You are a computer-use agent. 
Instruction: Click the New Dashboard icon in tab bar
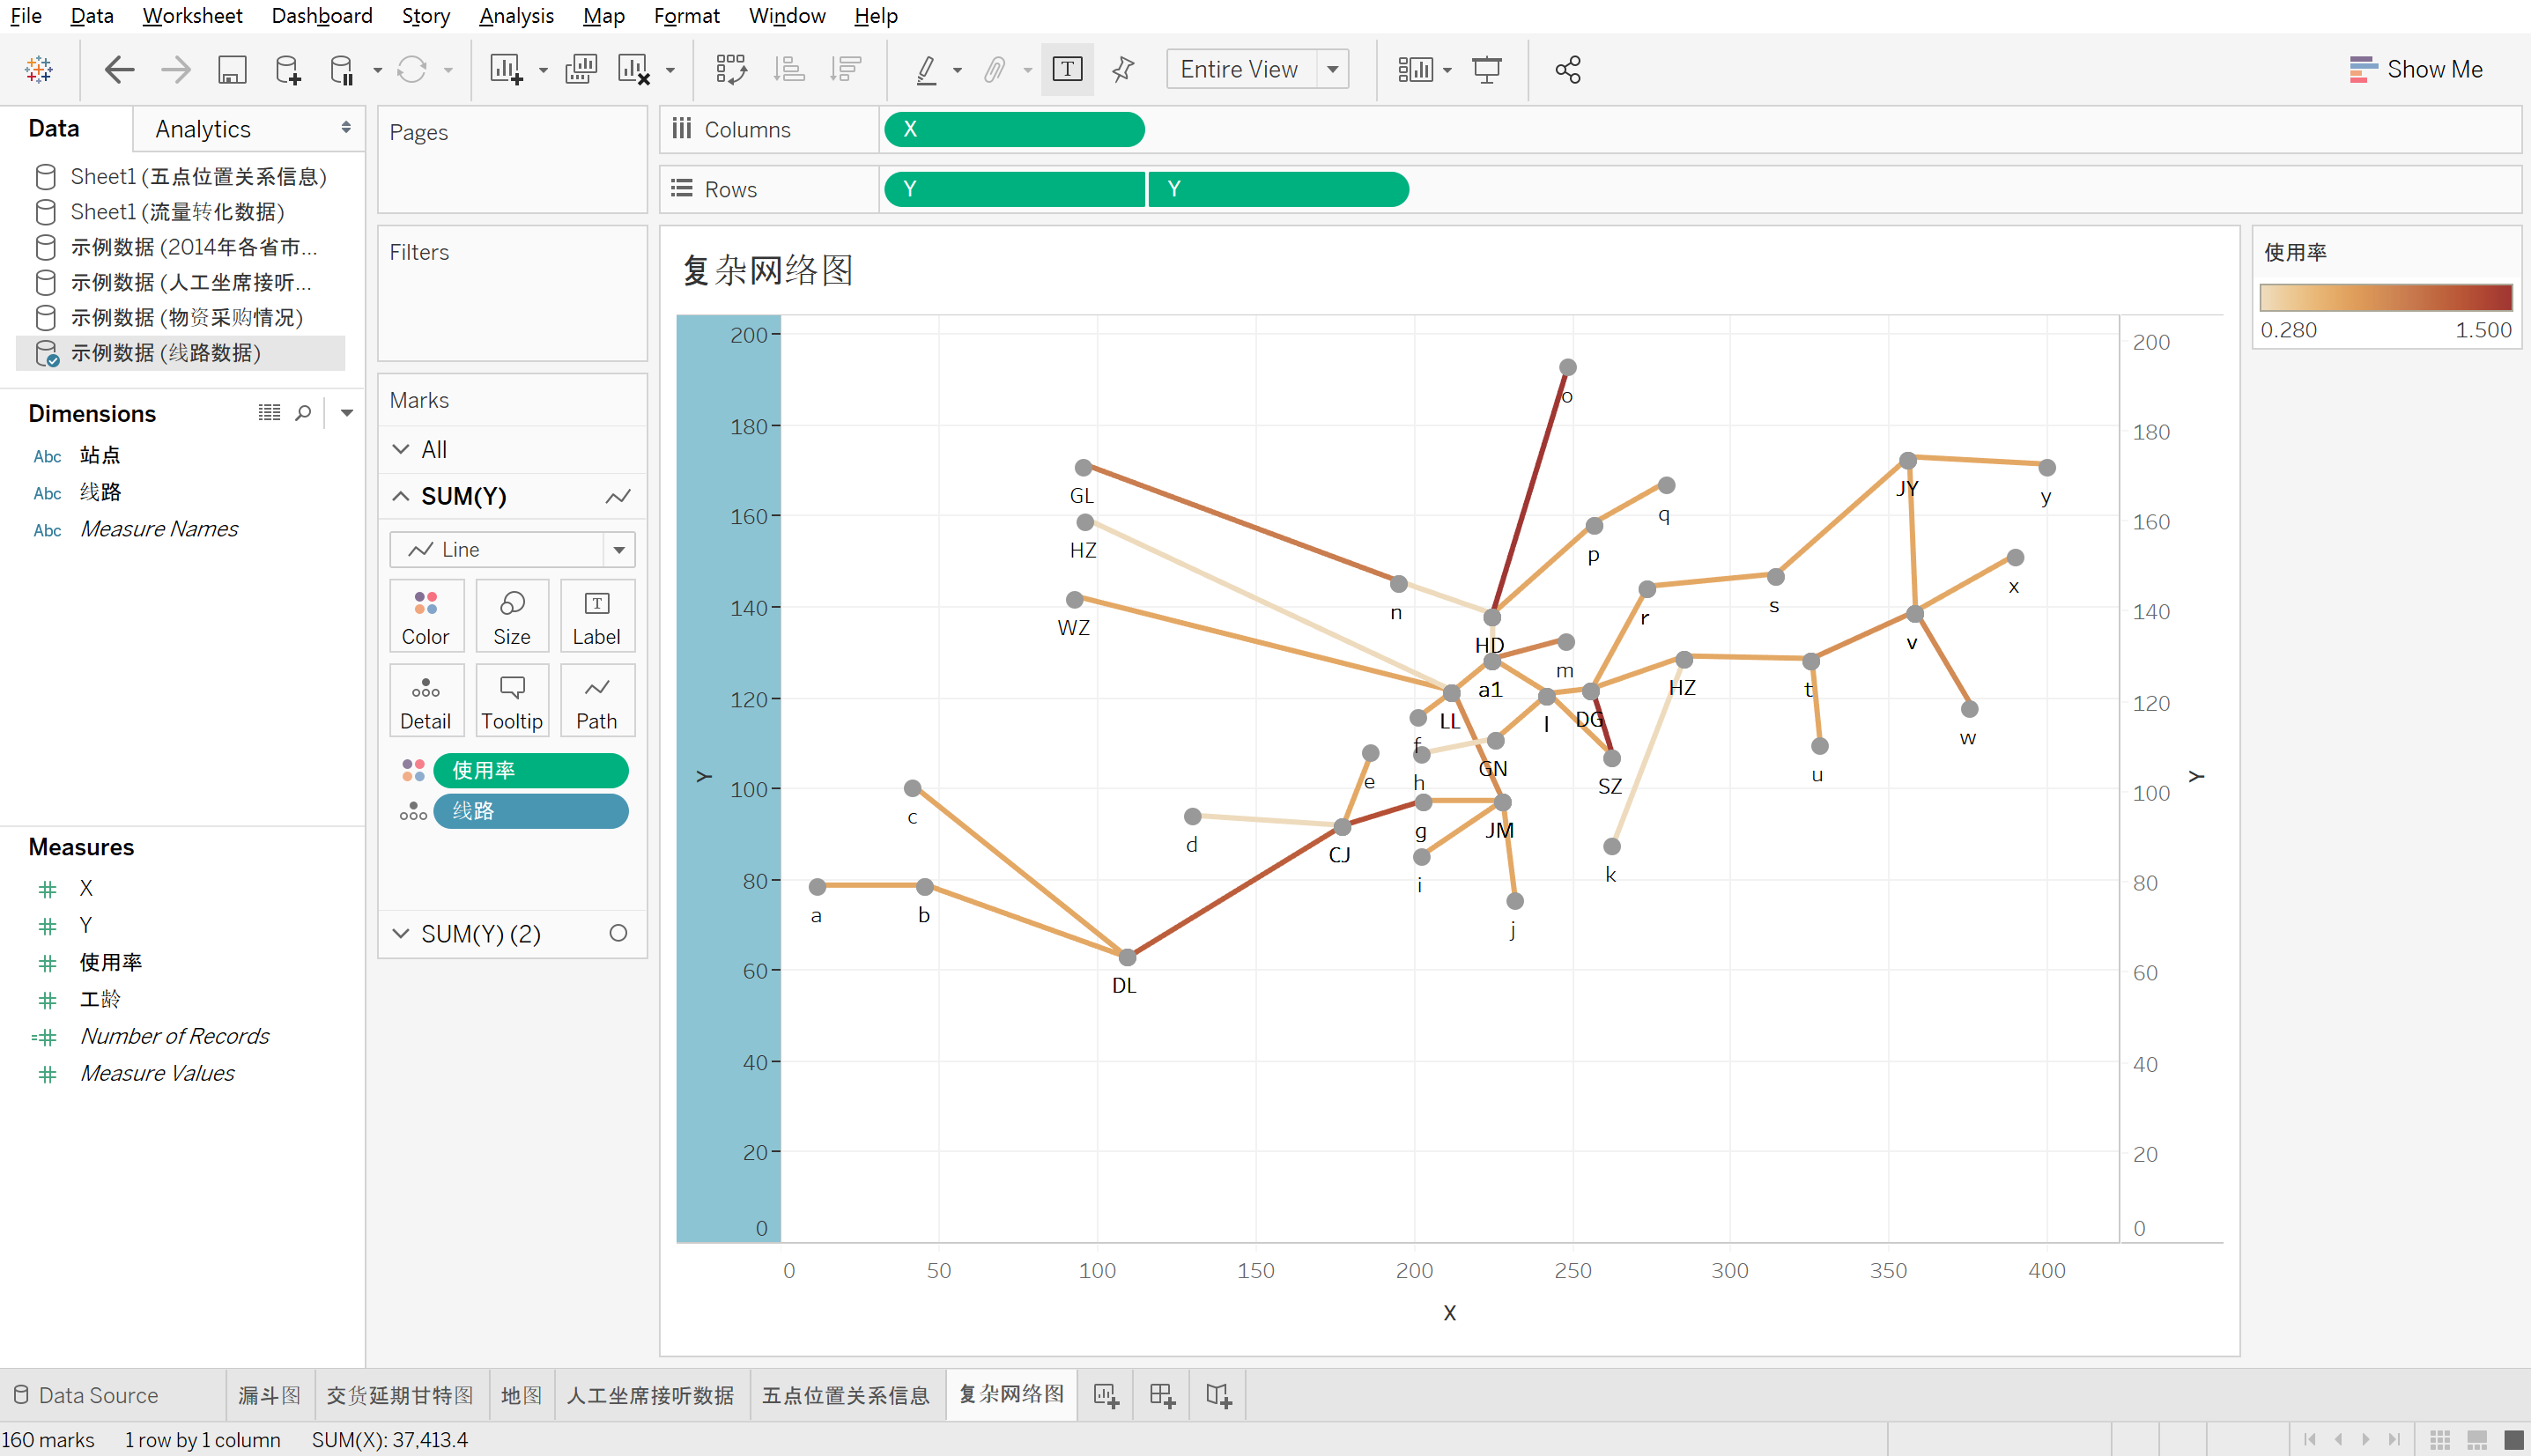coord(1161,1395)
